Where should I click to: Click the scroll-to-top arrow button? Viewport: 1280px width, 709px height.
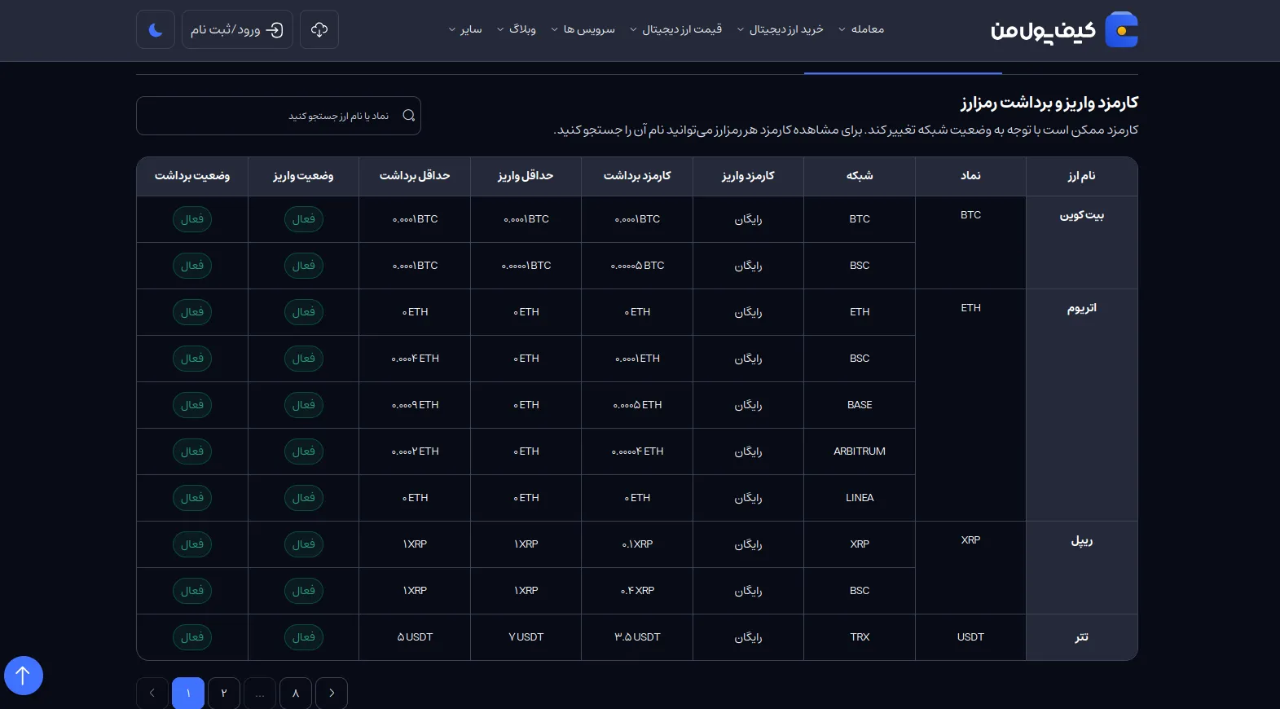point(24,676)
